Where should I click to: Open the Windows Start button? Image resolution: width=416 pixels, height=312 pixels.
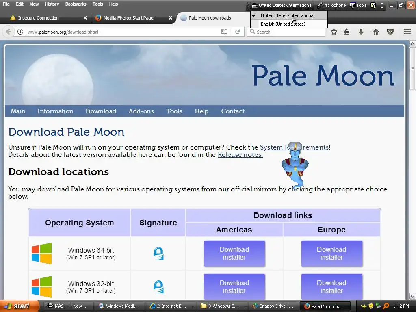[19, 306]
